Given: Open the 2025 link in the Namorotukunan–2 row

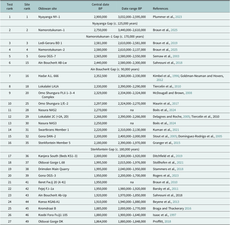Looking at the screenshot, I should [174, 49].
